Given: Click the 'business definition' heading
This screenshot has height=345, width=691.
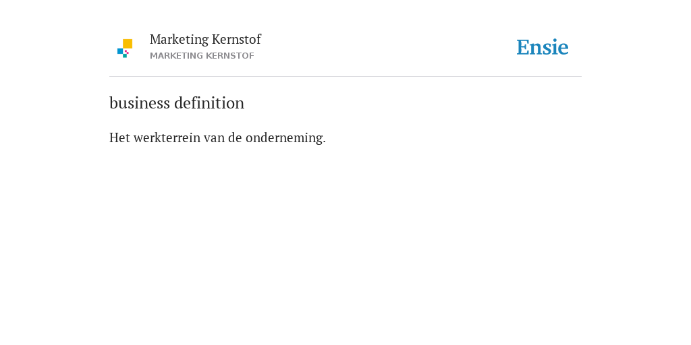Looking at the screenshot, I should coord(177,103).
